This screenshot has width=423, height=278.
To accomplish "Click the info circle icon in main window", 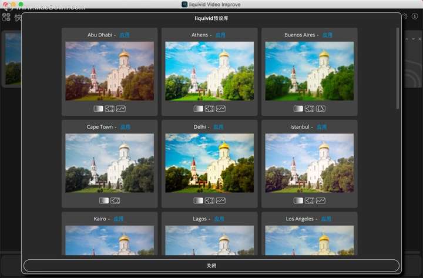I will pyautogui.click(x=415, y=16).
